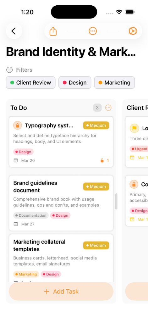Screen dimensions: 148x322
Task: Select the Marketing tag on collateral templates card
Action: tap(26, 274)
